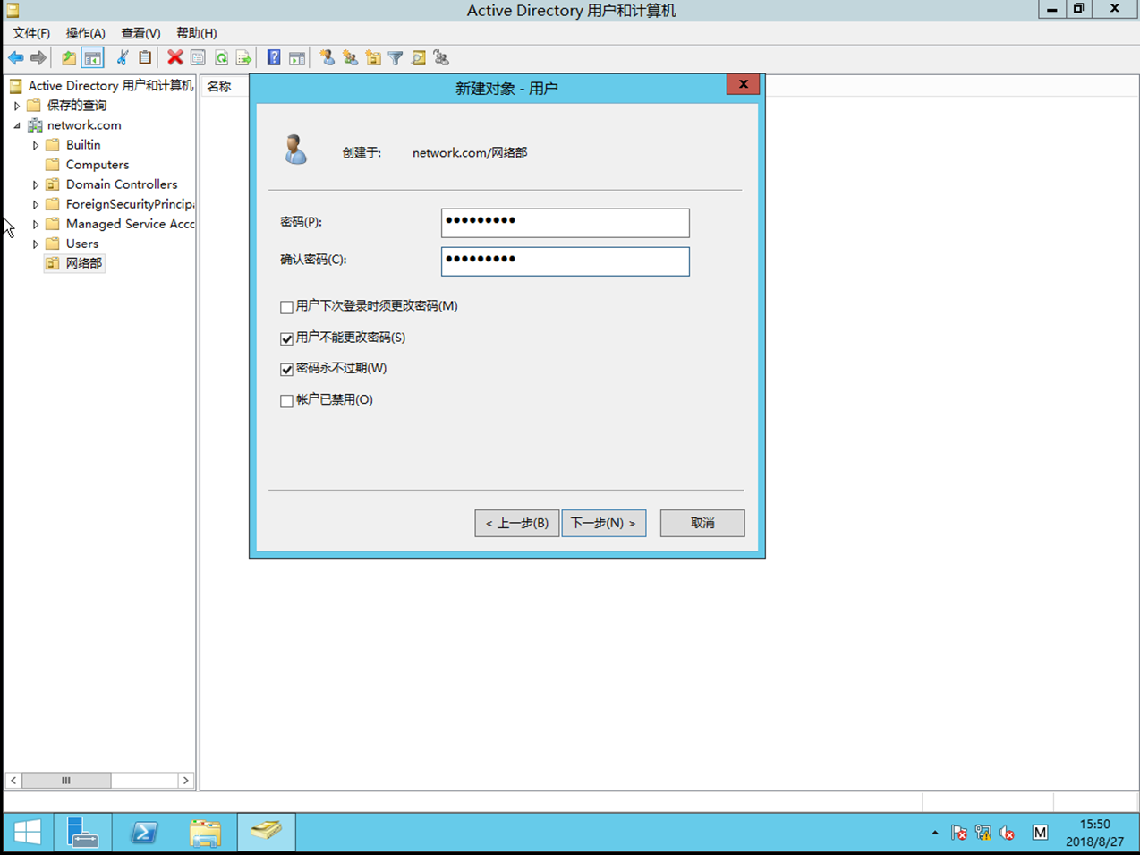The width and height of the screenshot is (1140, 855).
Task: Expand the ForeignSecurityPrincipals arrow
Action: click(x=36, y=204)
